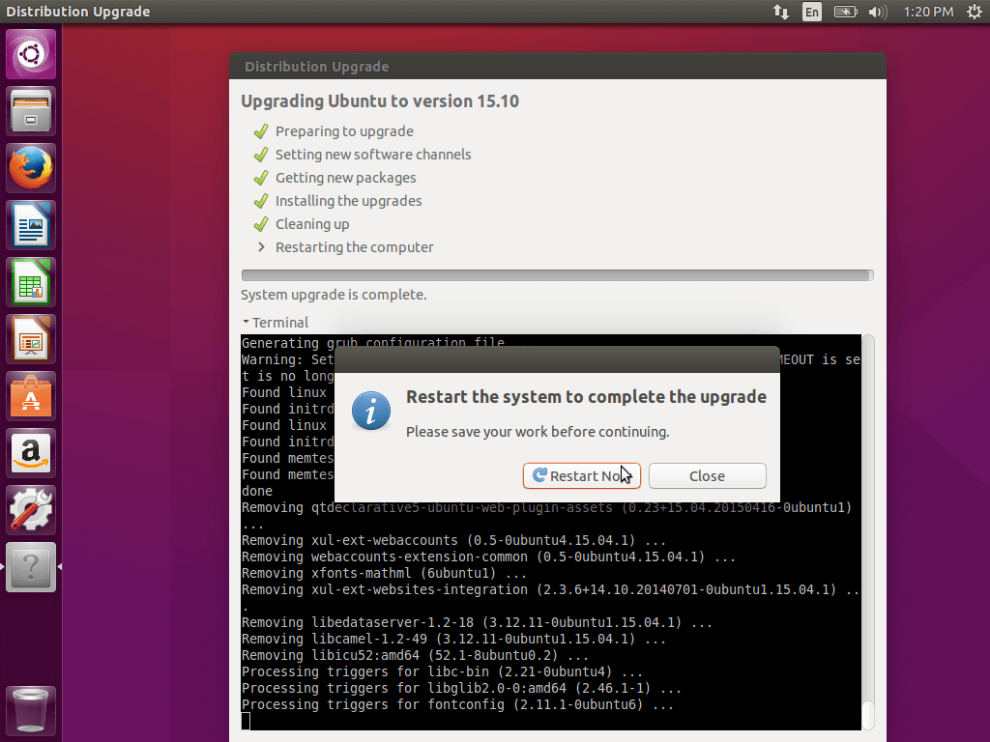Open the Files manager from launcher
Screen dimensions: 990x742
[32, 111]
